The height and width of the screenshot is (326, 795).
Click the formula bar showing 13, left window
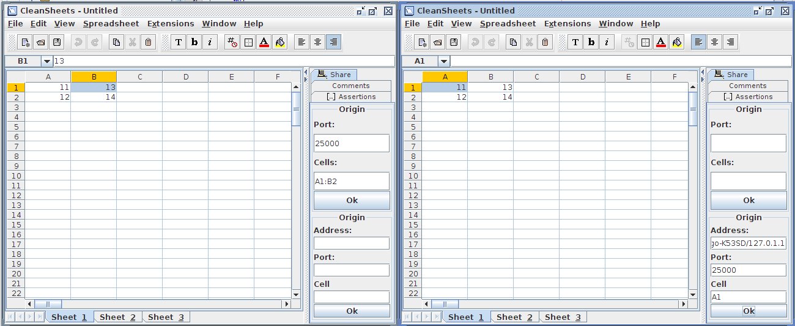224,61
